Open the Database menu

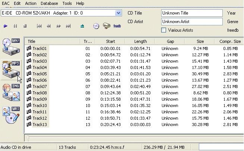coord(49,3)
